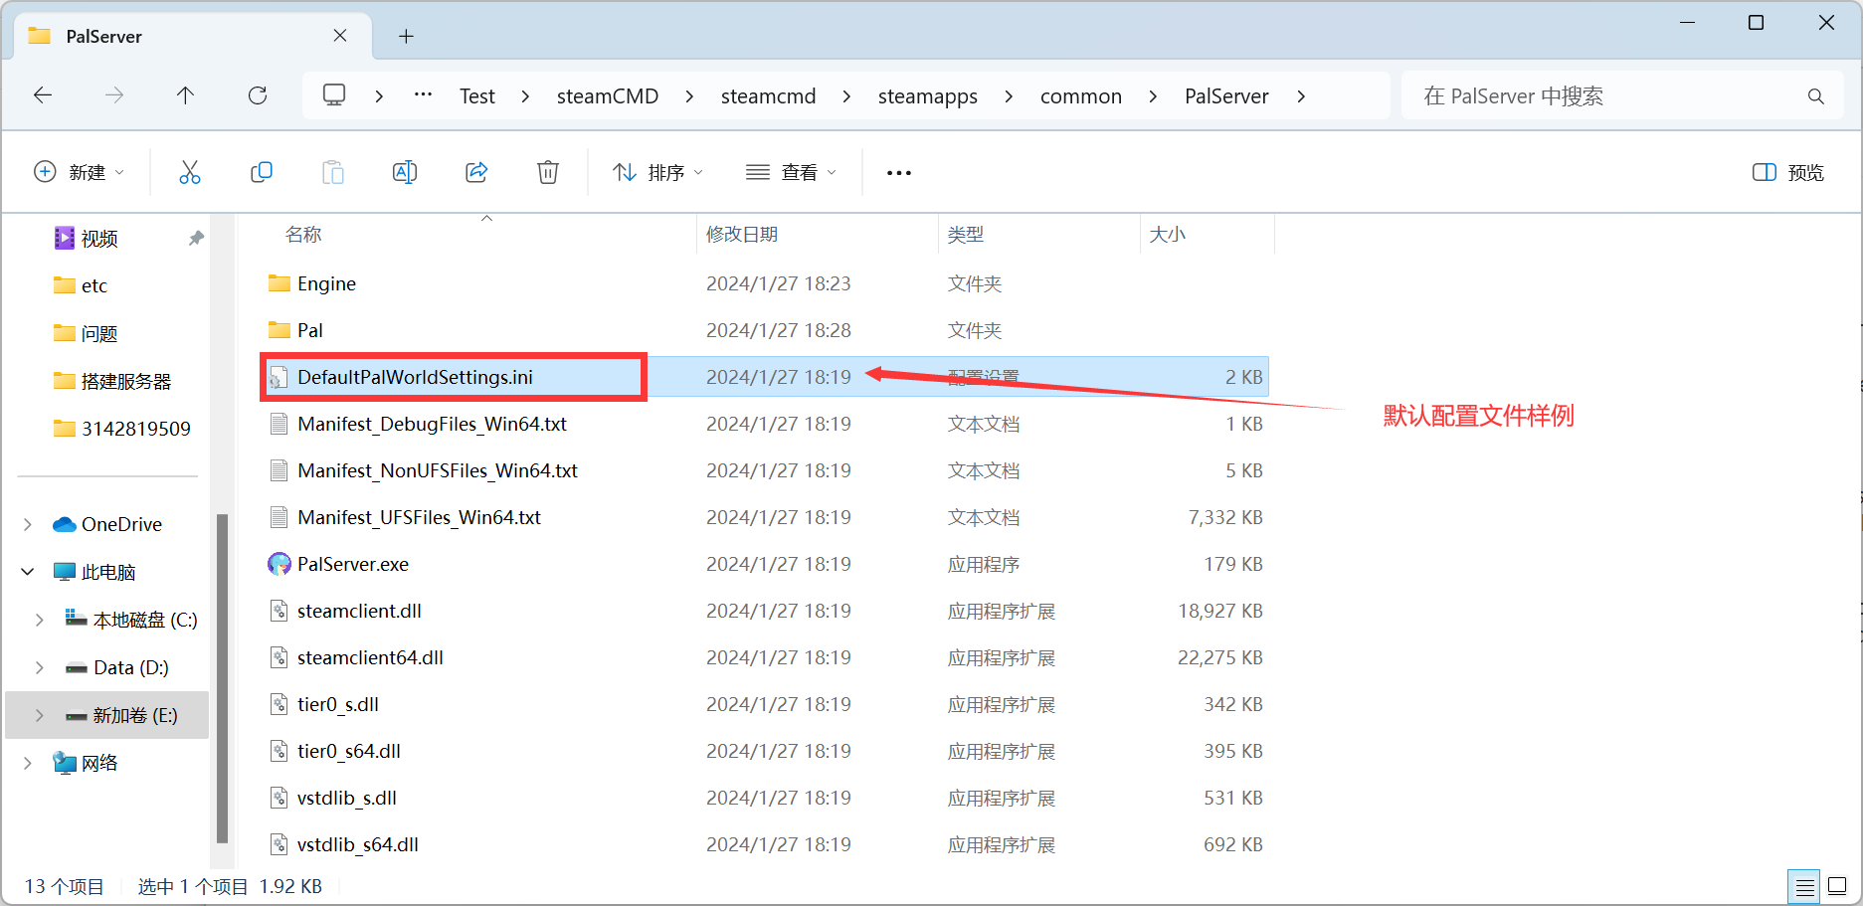1863x906 pixels.
Task: Go up one folder level
Action: click(x=185, y=95)
